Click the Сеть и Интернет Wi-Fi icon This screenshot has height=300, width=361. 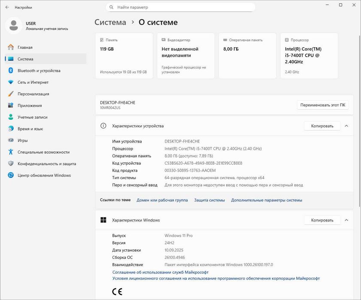coord(11,82)
